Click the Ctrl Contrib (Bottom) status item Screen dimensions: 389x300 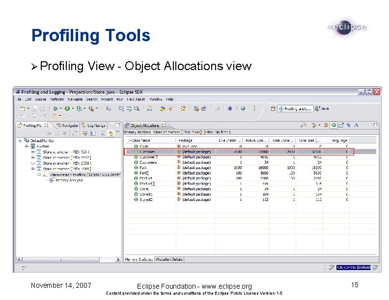(x=354, y=267)
